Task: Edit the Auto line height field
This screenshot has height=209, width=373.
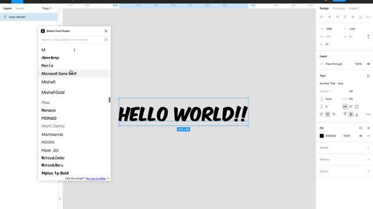Action: point(329,99)
